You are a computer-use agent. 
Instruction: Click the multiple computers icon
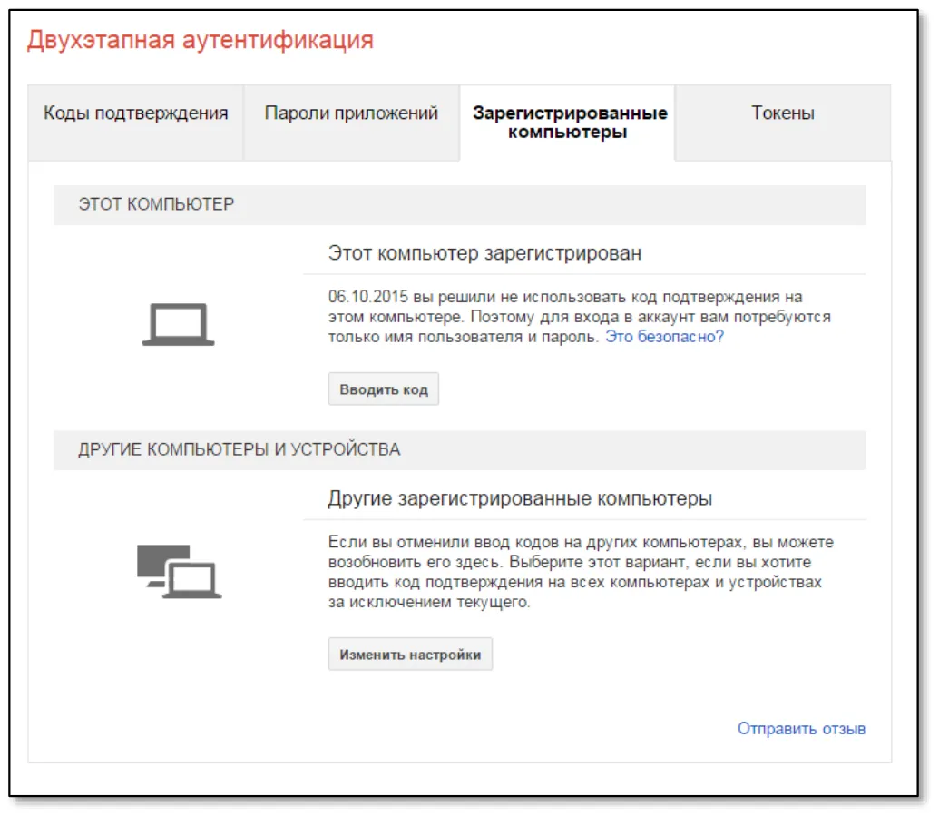click(x=179, y=571)
